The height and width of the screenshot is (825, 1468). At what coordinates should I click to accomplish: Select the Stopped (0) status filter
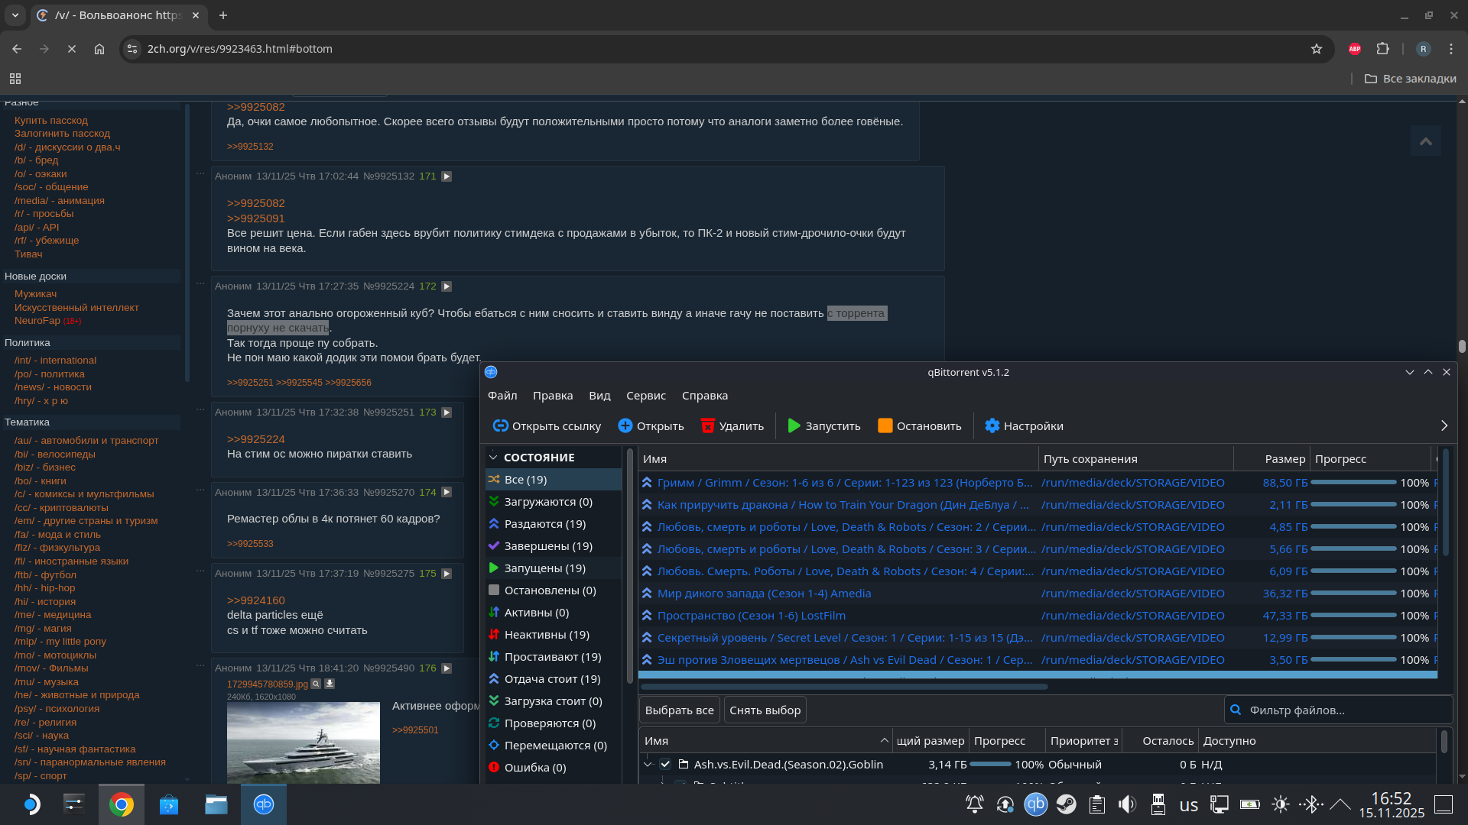click(x=550, y=590)
